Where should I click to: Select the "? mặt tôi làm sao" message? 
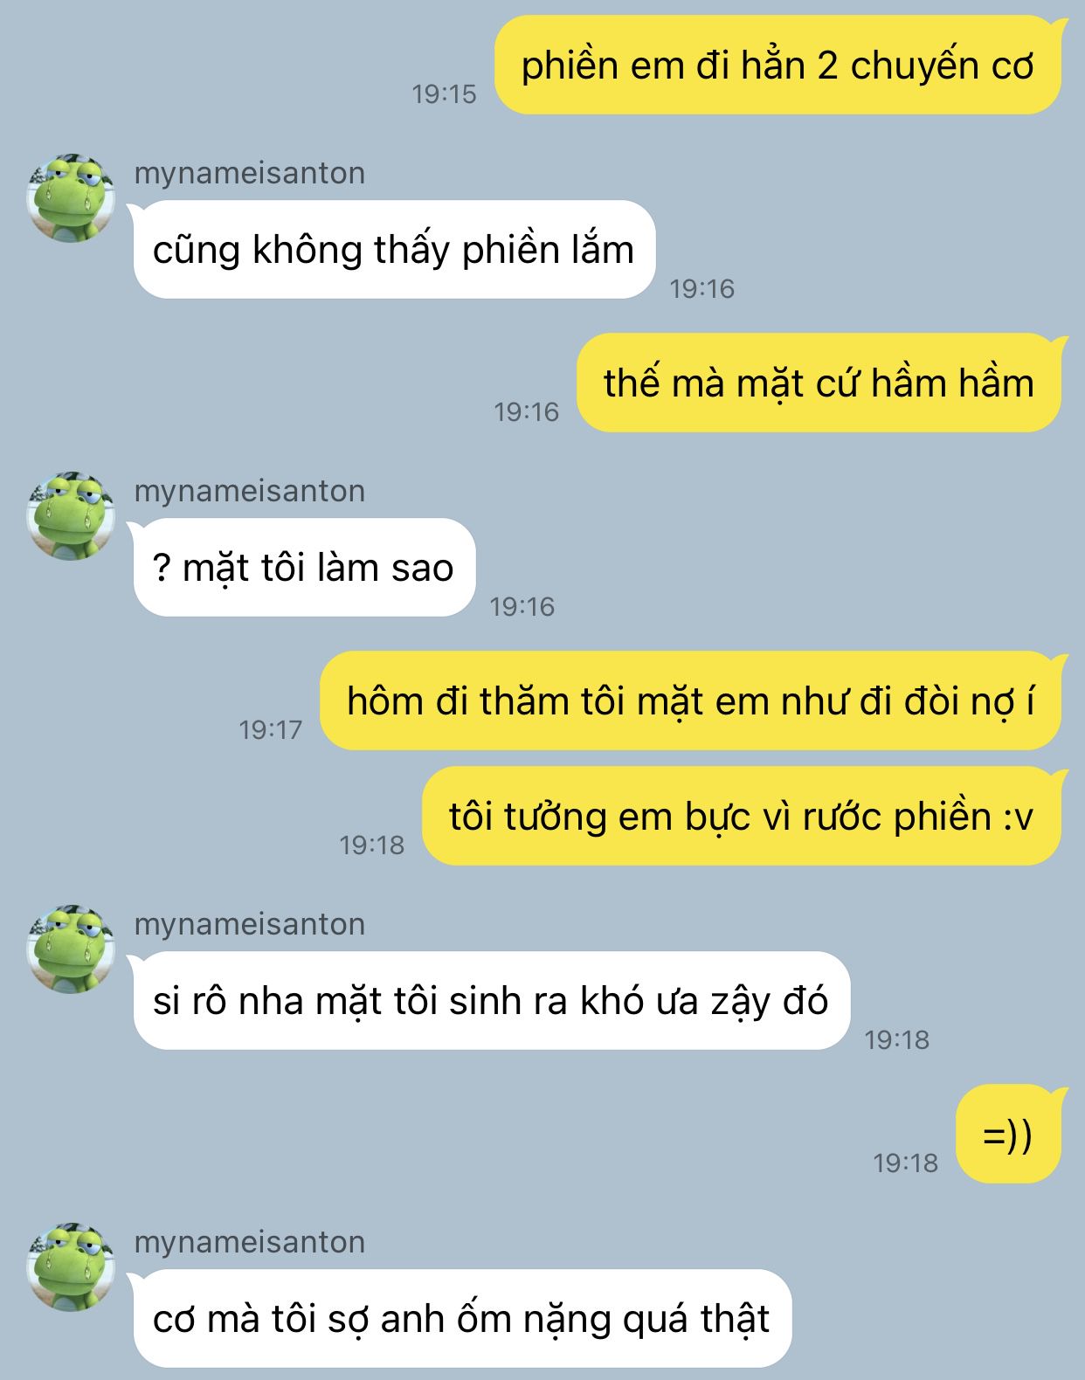pos(304,568)
